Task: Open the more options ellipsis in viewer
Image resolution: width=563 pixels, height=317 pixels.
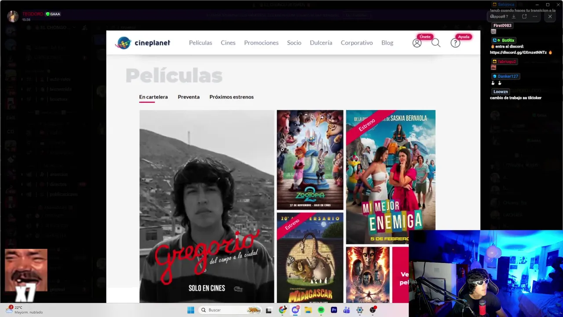Action: (535, 16)
